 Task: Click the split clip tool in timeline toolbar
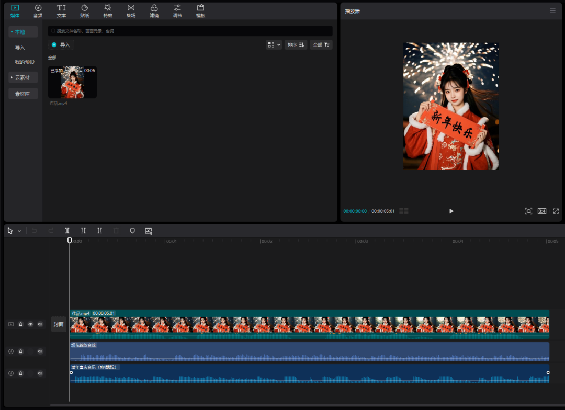pos(67,231)
